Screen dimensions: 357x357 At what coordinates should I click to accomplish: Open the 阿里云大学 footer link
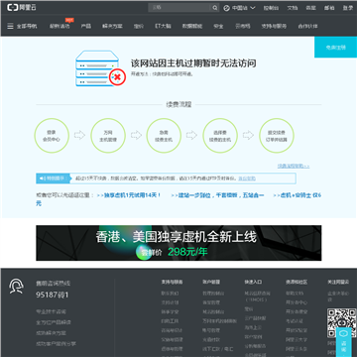coord(297,339)
